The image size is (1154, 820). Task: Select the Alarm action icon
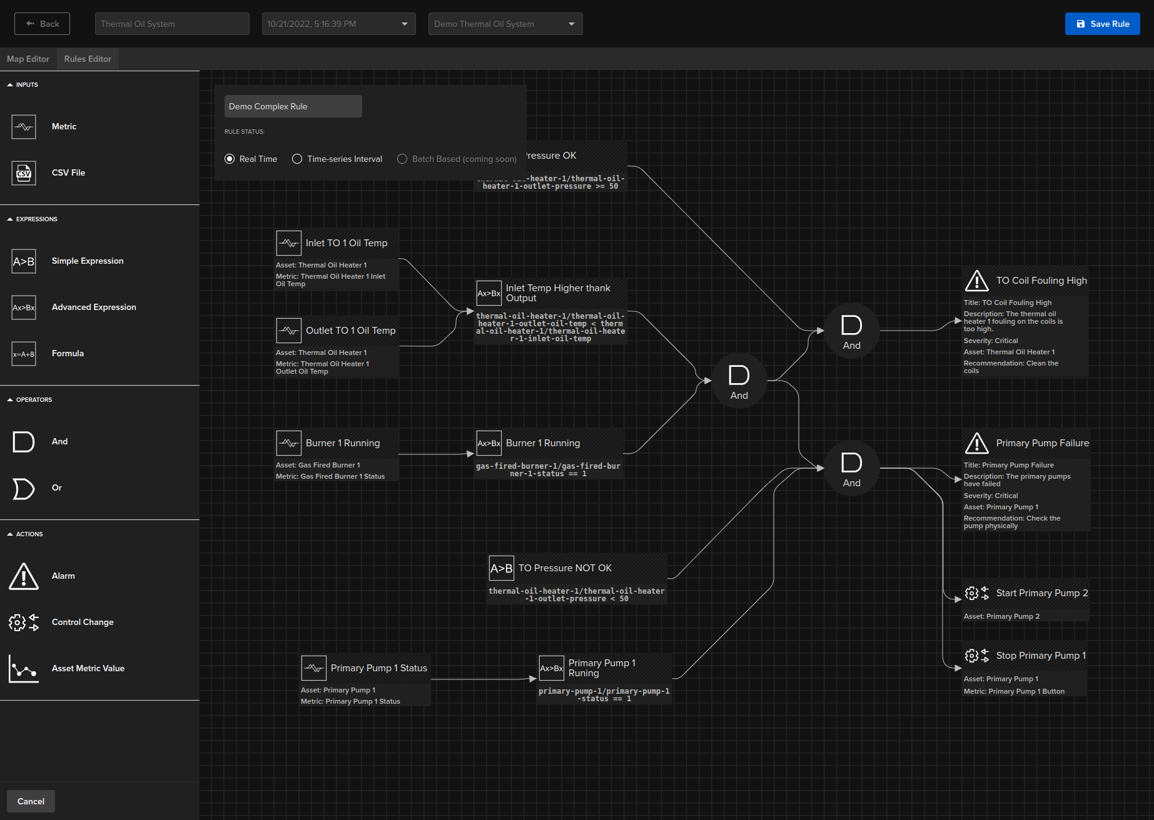tap(23, 576)
